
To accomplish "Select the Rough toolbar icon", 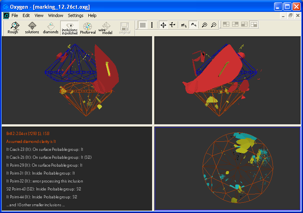I will point(13,28).
